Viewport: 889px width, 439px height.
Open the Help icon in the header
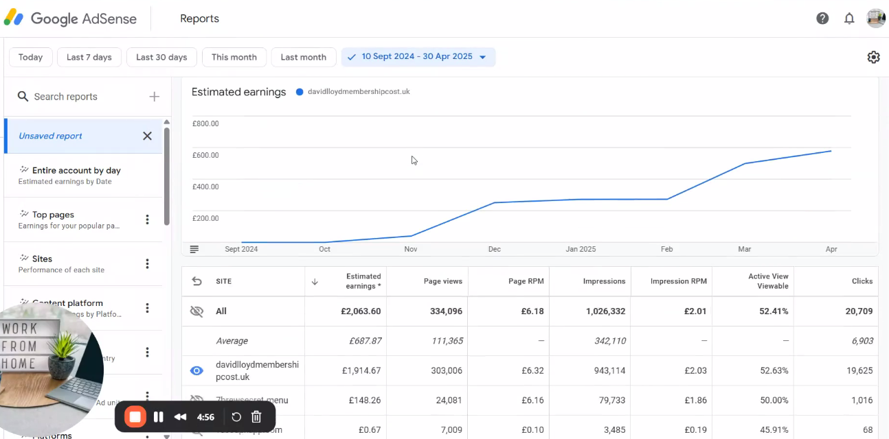[x=822, y=19]
